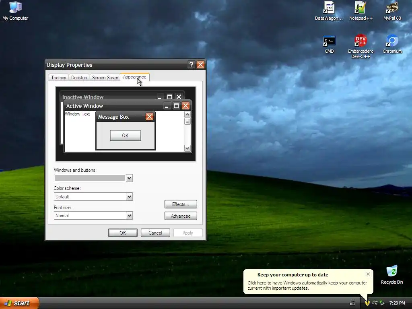Click the 7:29 PM taskbar clock

click(397, 303)
